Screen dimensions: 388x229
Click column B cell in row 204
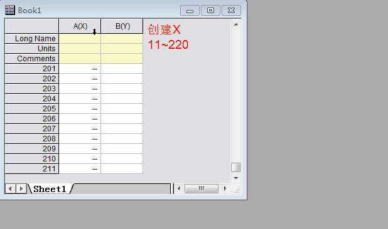(x=122, y=99)
